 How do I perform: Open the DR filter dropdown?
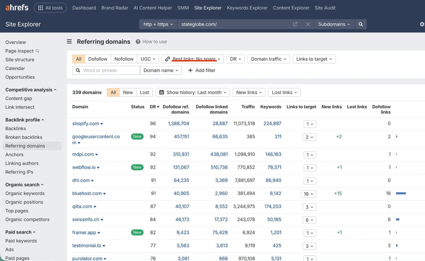pos(236,59)
